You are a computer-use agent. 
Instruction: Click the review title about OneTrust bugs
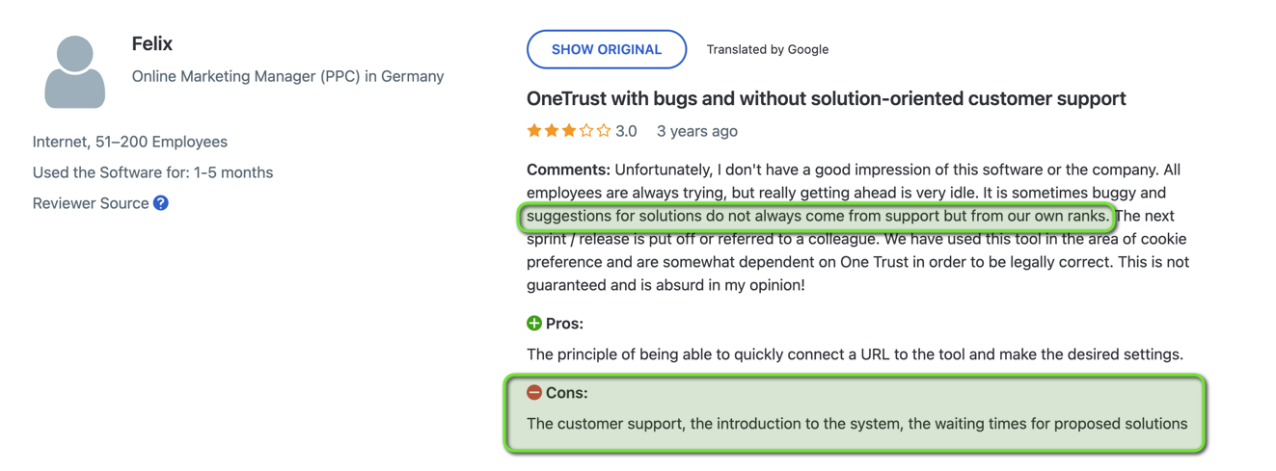click(827, 98)
